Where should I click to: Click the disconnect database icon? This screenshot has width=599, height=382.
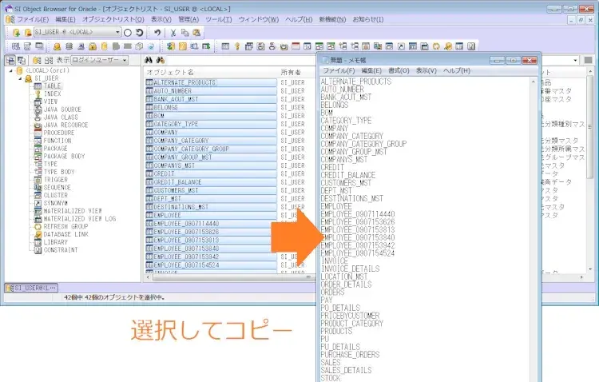pyautogui.click(x=28, y=33)
